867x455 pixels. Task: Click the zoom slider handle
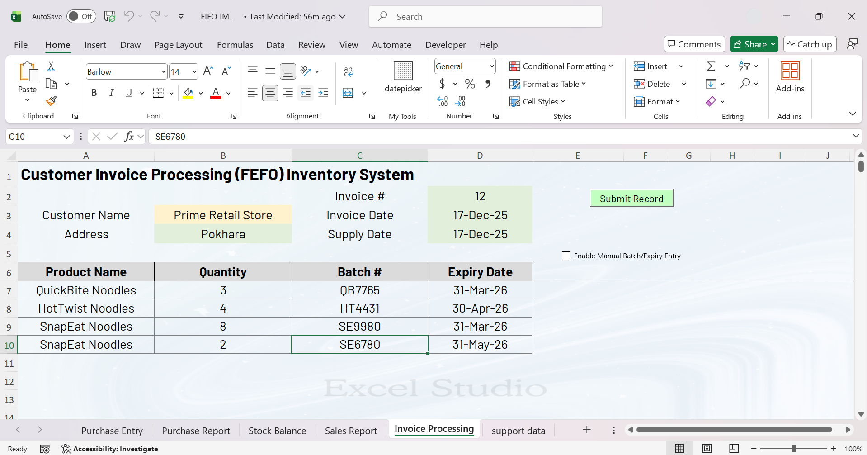coord(793,449)
